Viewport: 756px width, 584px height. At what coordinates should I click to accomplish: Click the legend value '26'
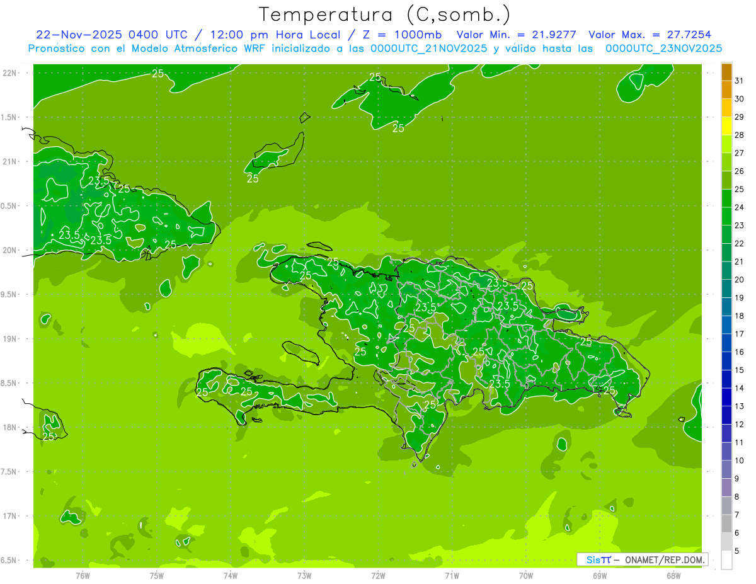[740, 171]
